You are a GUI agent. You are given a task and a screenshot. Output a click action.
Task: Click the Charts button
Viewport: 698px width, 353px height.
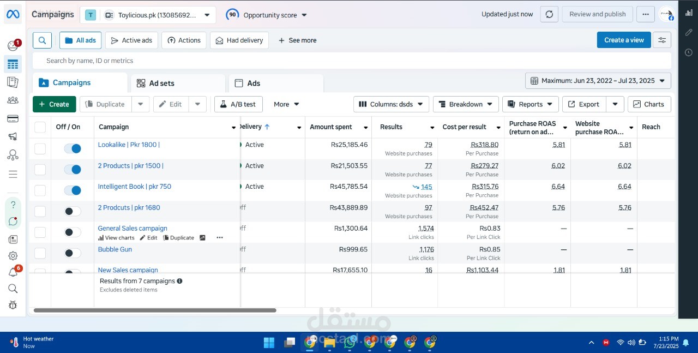[649, 104]
